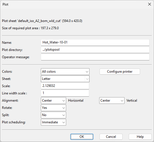Open the Colors dropdown
Viewport: 154px width, 142px height.
click(x=65, y=72)
